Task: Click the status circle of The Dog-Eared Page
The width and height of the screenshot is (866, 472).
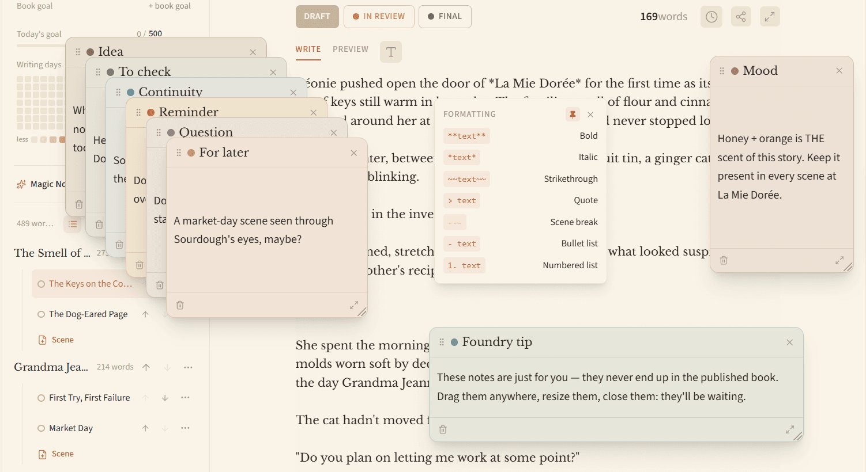Action: [41, 314]
